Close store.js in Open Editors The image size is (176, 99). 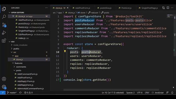(x=13, y=16)
